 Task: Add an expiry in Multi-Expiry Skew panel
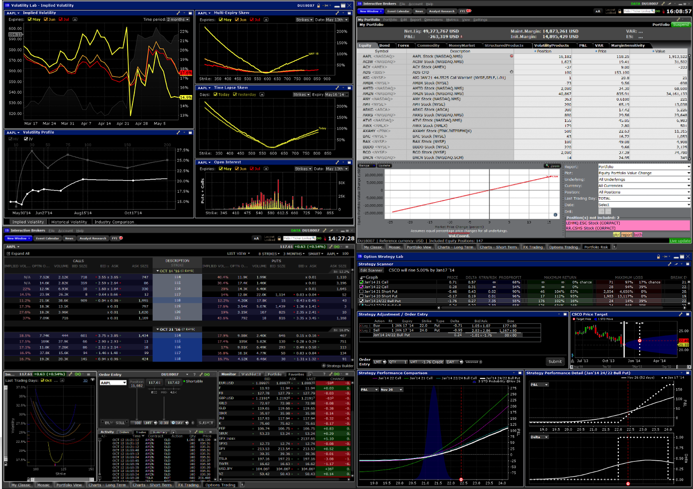tap(266, 19)
